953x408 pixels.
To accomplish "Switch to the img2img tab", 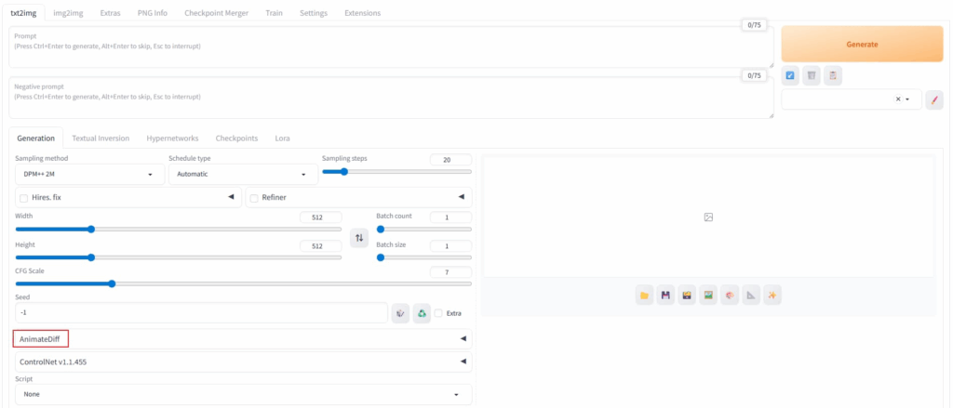I will pyautogui.click(x=66, y=13).
